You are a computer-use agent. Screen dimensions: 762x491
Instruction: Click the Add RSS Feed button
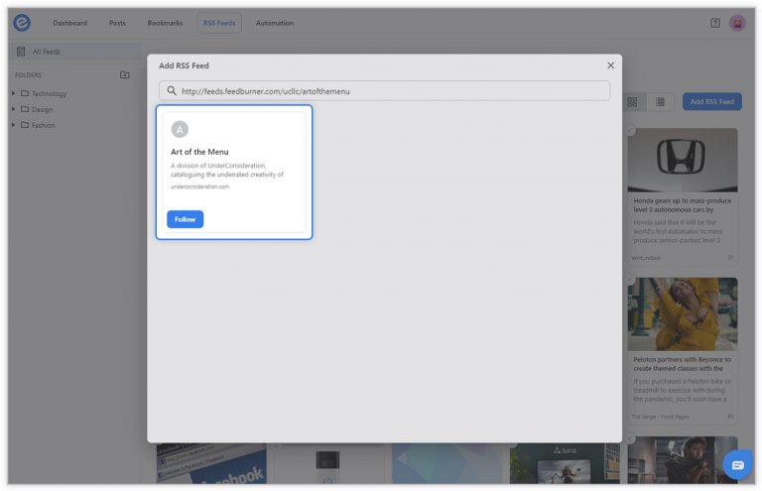pyautogui.click(x=712, y=102)
